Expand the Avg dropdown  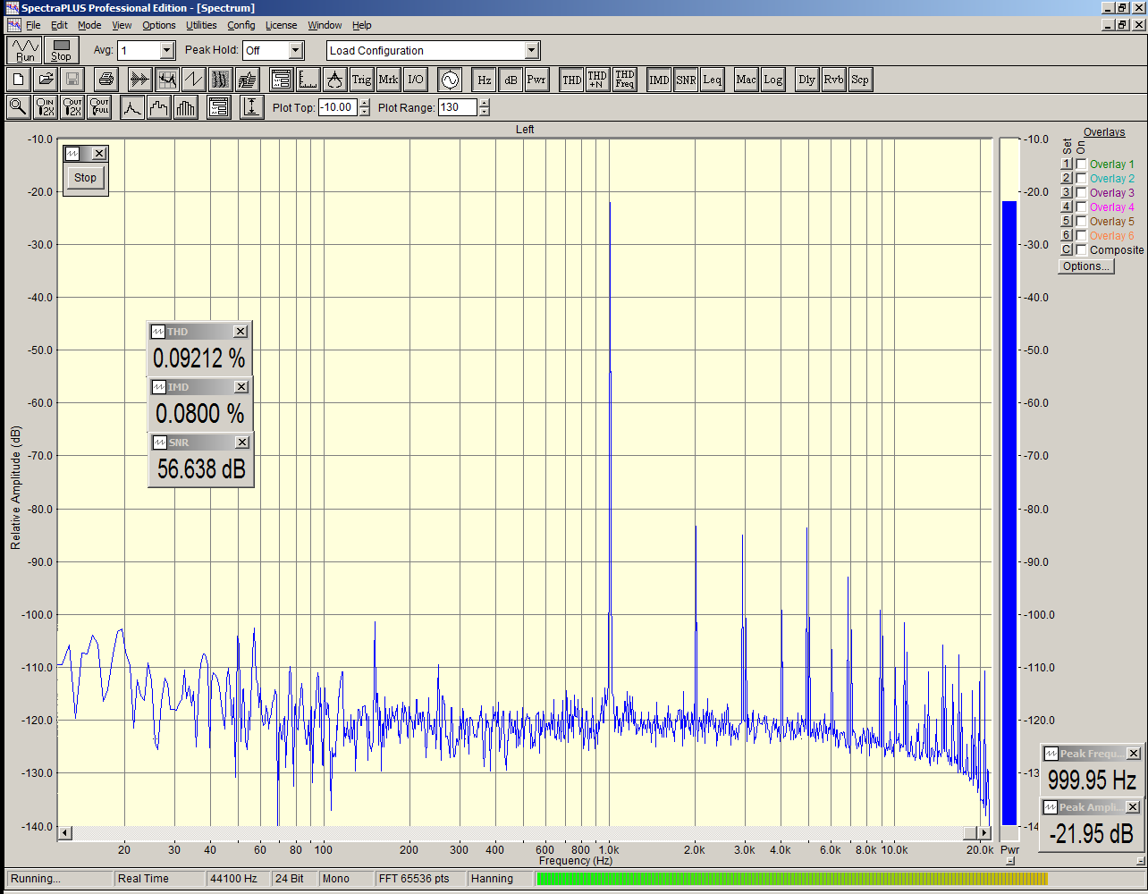click(166, 51)
